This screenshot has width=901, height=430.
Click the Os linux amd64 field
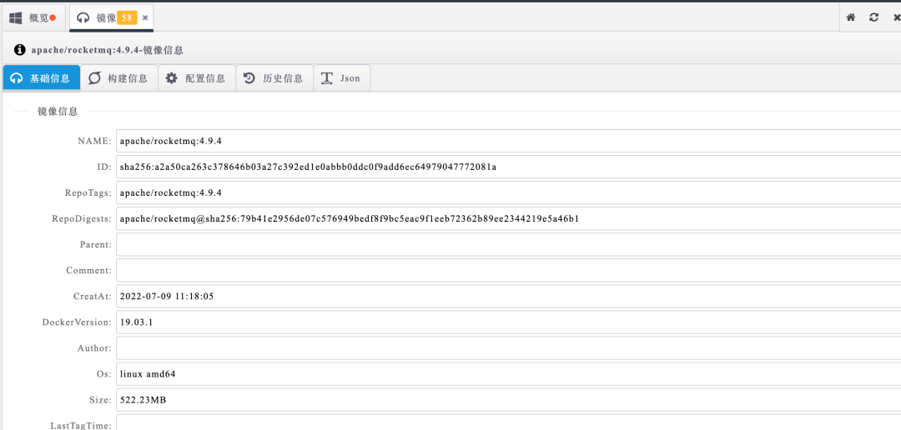(x=509, y=373)
